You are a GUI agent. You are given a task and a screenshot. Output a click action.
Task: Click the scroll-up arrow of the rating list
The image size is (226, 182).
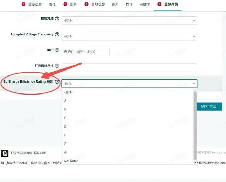coord(195,90)
